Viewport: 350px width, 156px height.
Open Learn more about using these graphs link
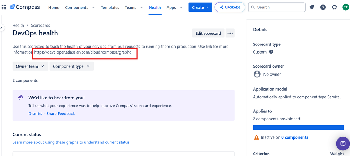tap(71, 142)
